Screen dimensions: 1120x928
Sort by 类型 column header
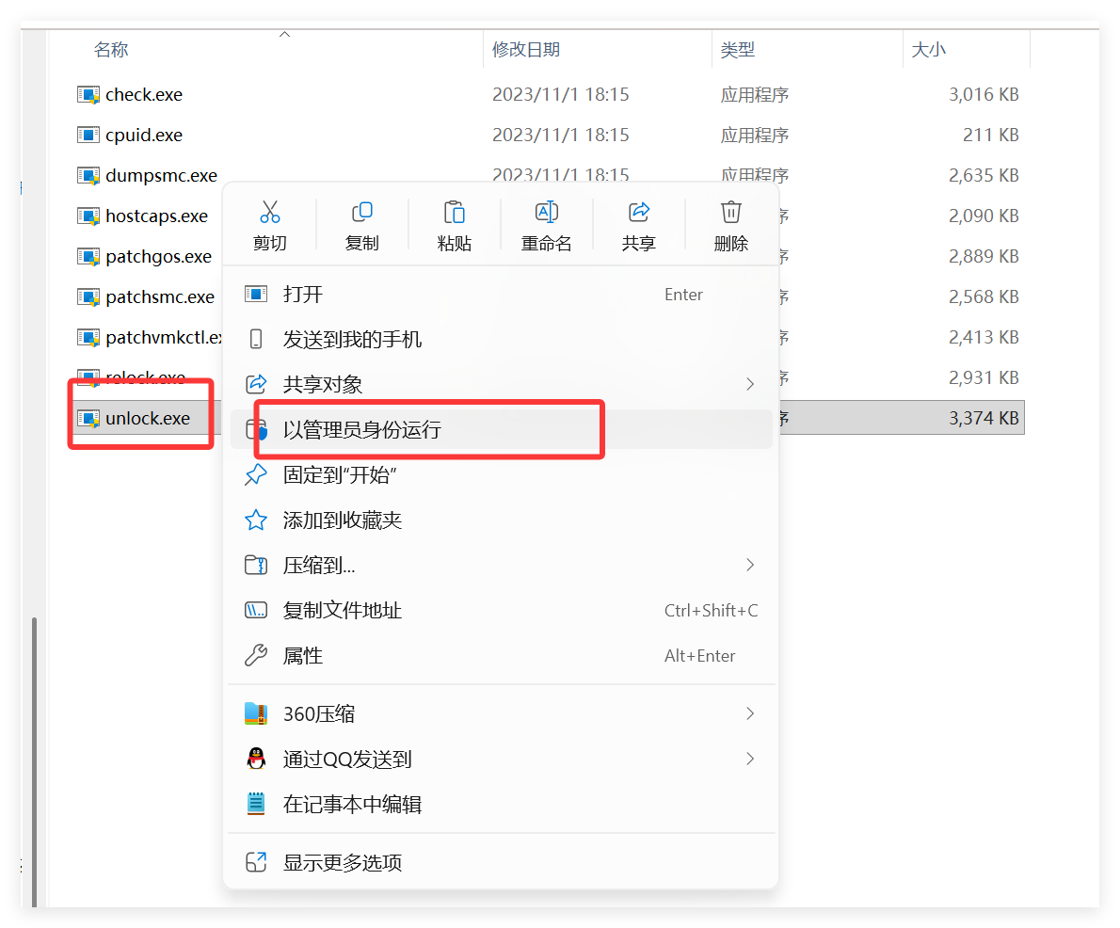point(737,49)
